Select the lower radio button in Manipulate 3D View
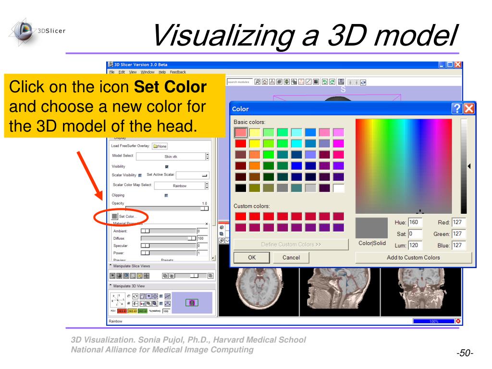Screen dimensions: 492x369 pyautogui.click(x=129, y=304)
